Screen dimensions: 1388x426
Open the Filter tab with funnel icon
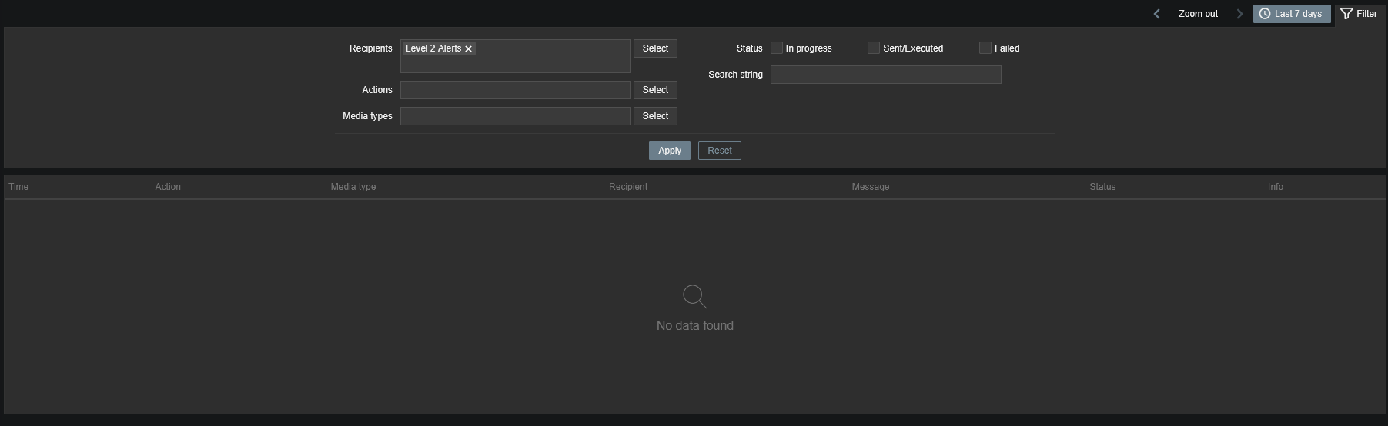click(1360, 14)
